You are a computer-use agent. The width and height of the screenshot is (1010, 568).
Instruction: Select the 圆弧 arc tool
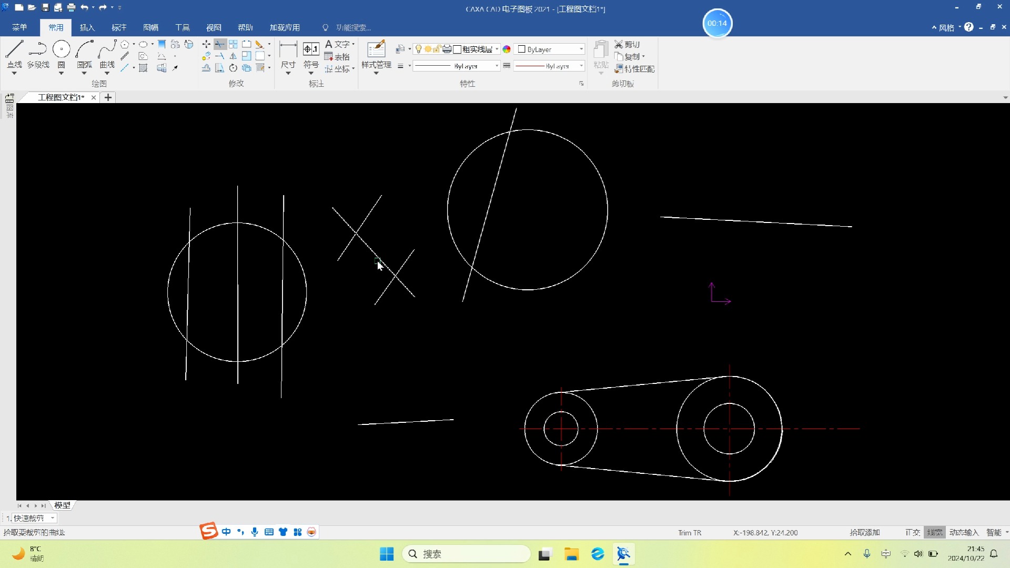click(84, 55)
